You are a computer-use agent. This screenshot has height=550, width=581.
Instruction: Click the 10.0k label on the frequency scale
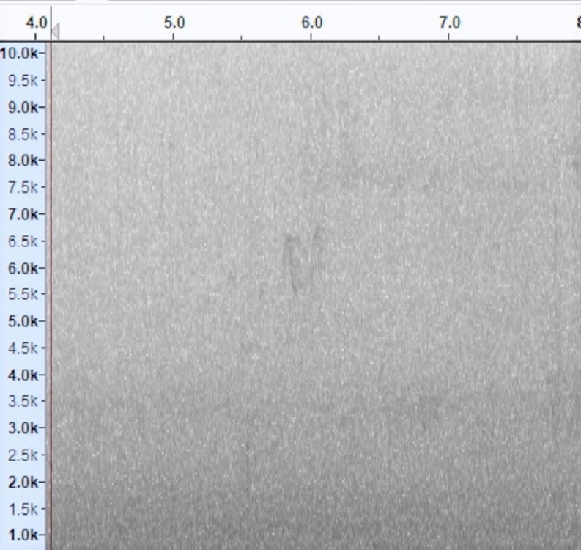coord(22,53)
